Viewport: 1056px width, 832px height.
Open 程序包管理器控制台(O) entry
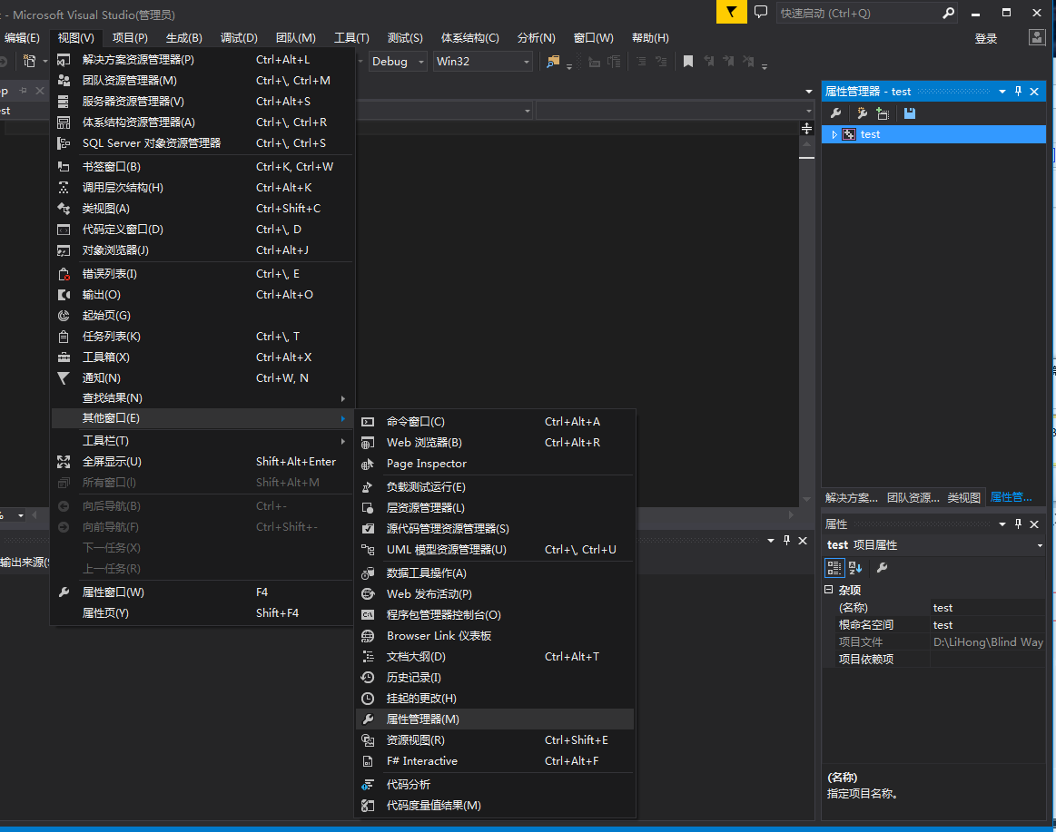click(x=495, y=614)
